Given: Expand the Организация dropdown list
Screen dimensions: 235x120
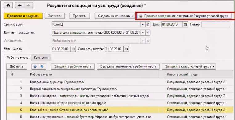Looking at the screenshot, I should click(x=143, y=24).
